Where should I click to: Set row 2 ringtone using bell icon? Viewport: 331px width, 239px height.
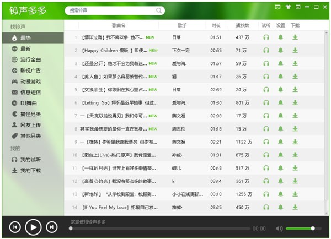[x=280, y=51]
